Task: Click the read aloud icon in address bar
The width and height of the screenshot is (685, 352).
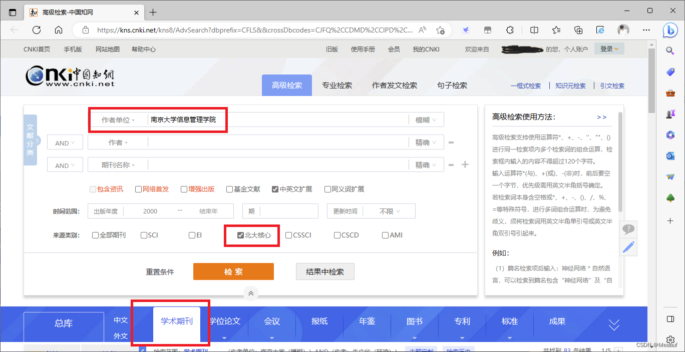Action: click(x=423, y=30)
